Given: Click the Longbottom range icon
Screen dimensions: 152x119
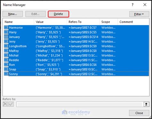Looking at the screenshot, I should 6,46.
